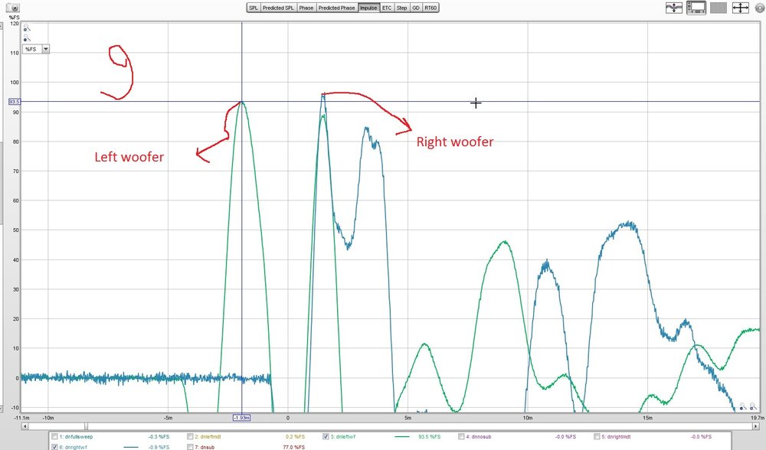This screenshot has width=766, height=450.
Task: Click the '93.5 %FS' value for dnleftwf
Action: (430, 437)
